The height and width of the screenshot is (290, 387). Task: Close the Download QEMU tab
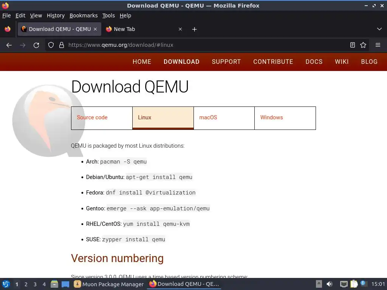click(x=95, y=29)
